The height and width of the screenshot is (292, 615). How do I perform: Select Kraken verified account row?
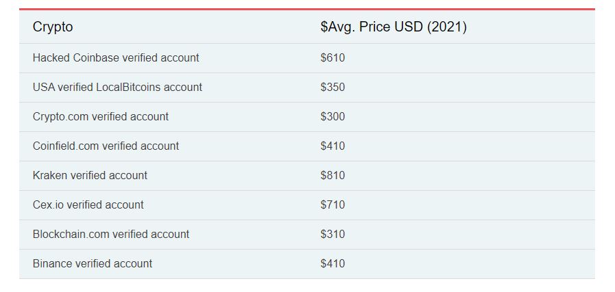pyautogui.click(x=307, y=176)
